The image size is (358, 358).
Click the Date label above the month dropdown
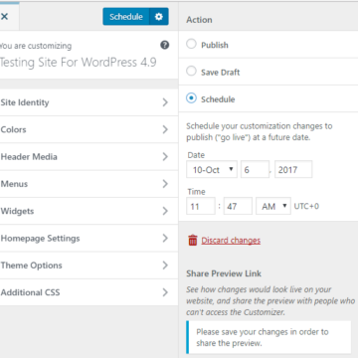(196, 155)
